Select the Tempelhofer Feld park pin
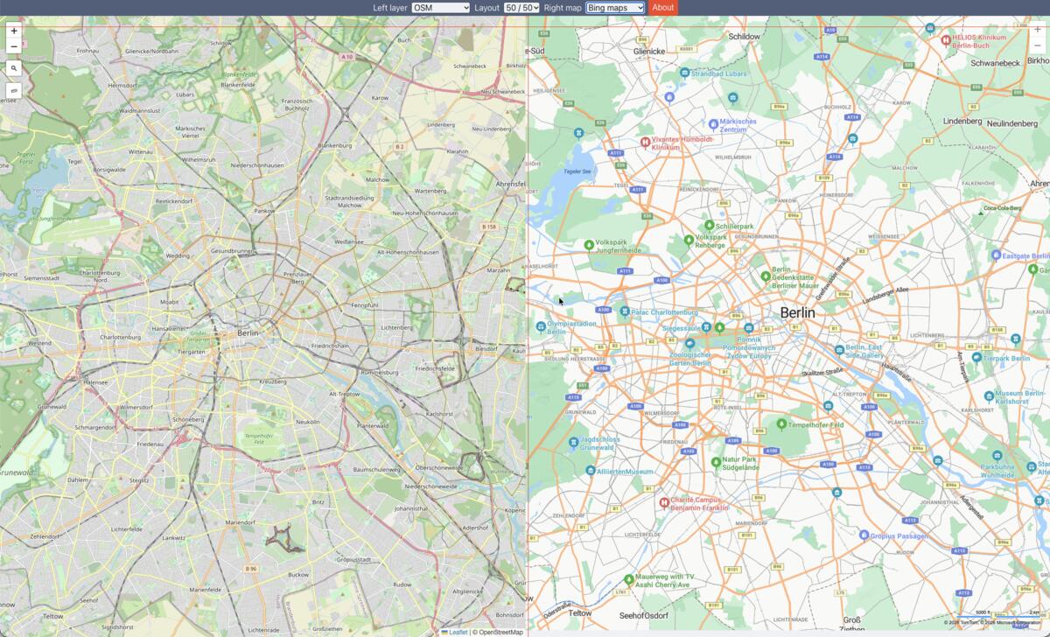The image size is (1050, 637). tap(781, 424)
